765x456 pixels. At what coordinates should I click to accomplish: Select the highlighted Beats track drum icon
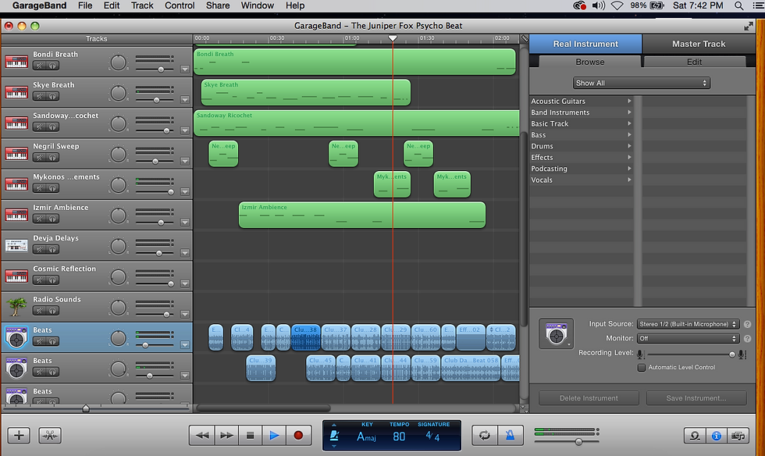[16, 337]
